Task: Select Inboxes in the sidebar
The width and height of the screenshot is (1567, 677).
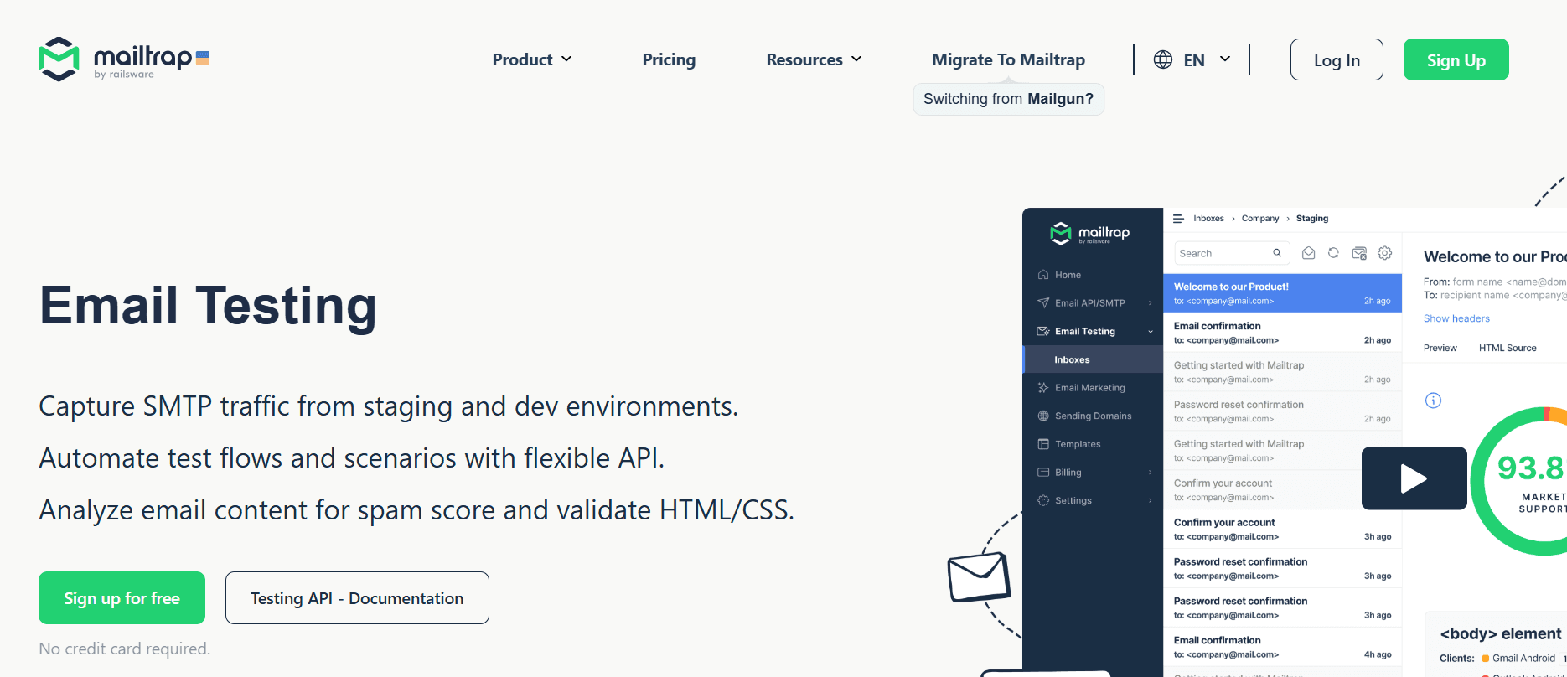Action: tap(1093, 359)
